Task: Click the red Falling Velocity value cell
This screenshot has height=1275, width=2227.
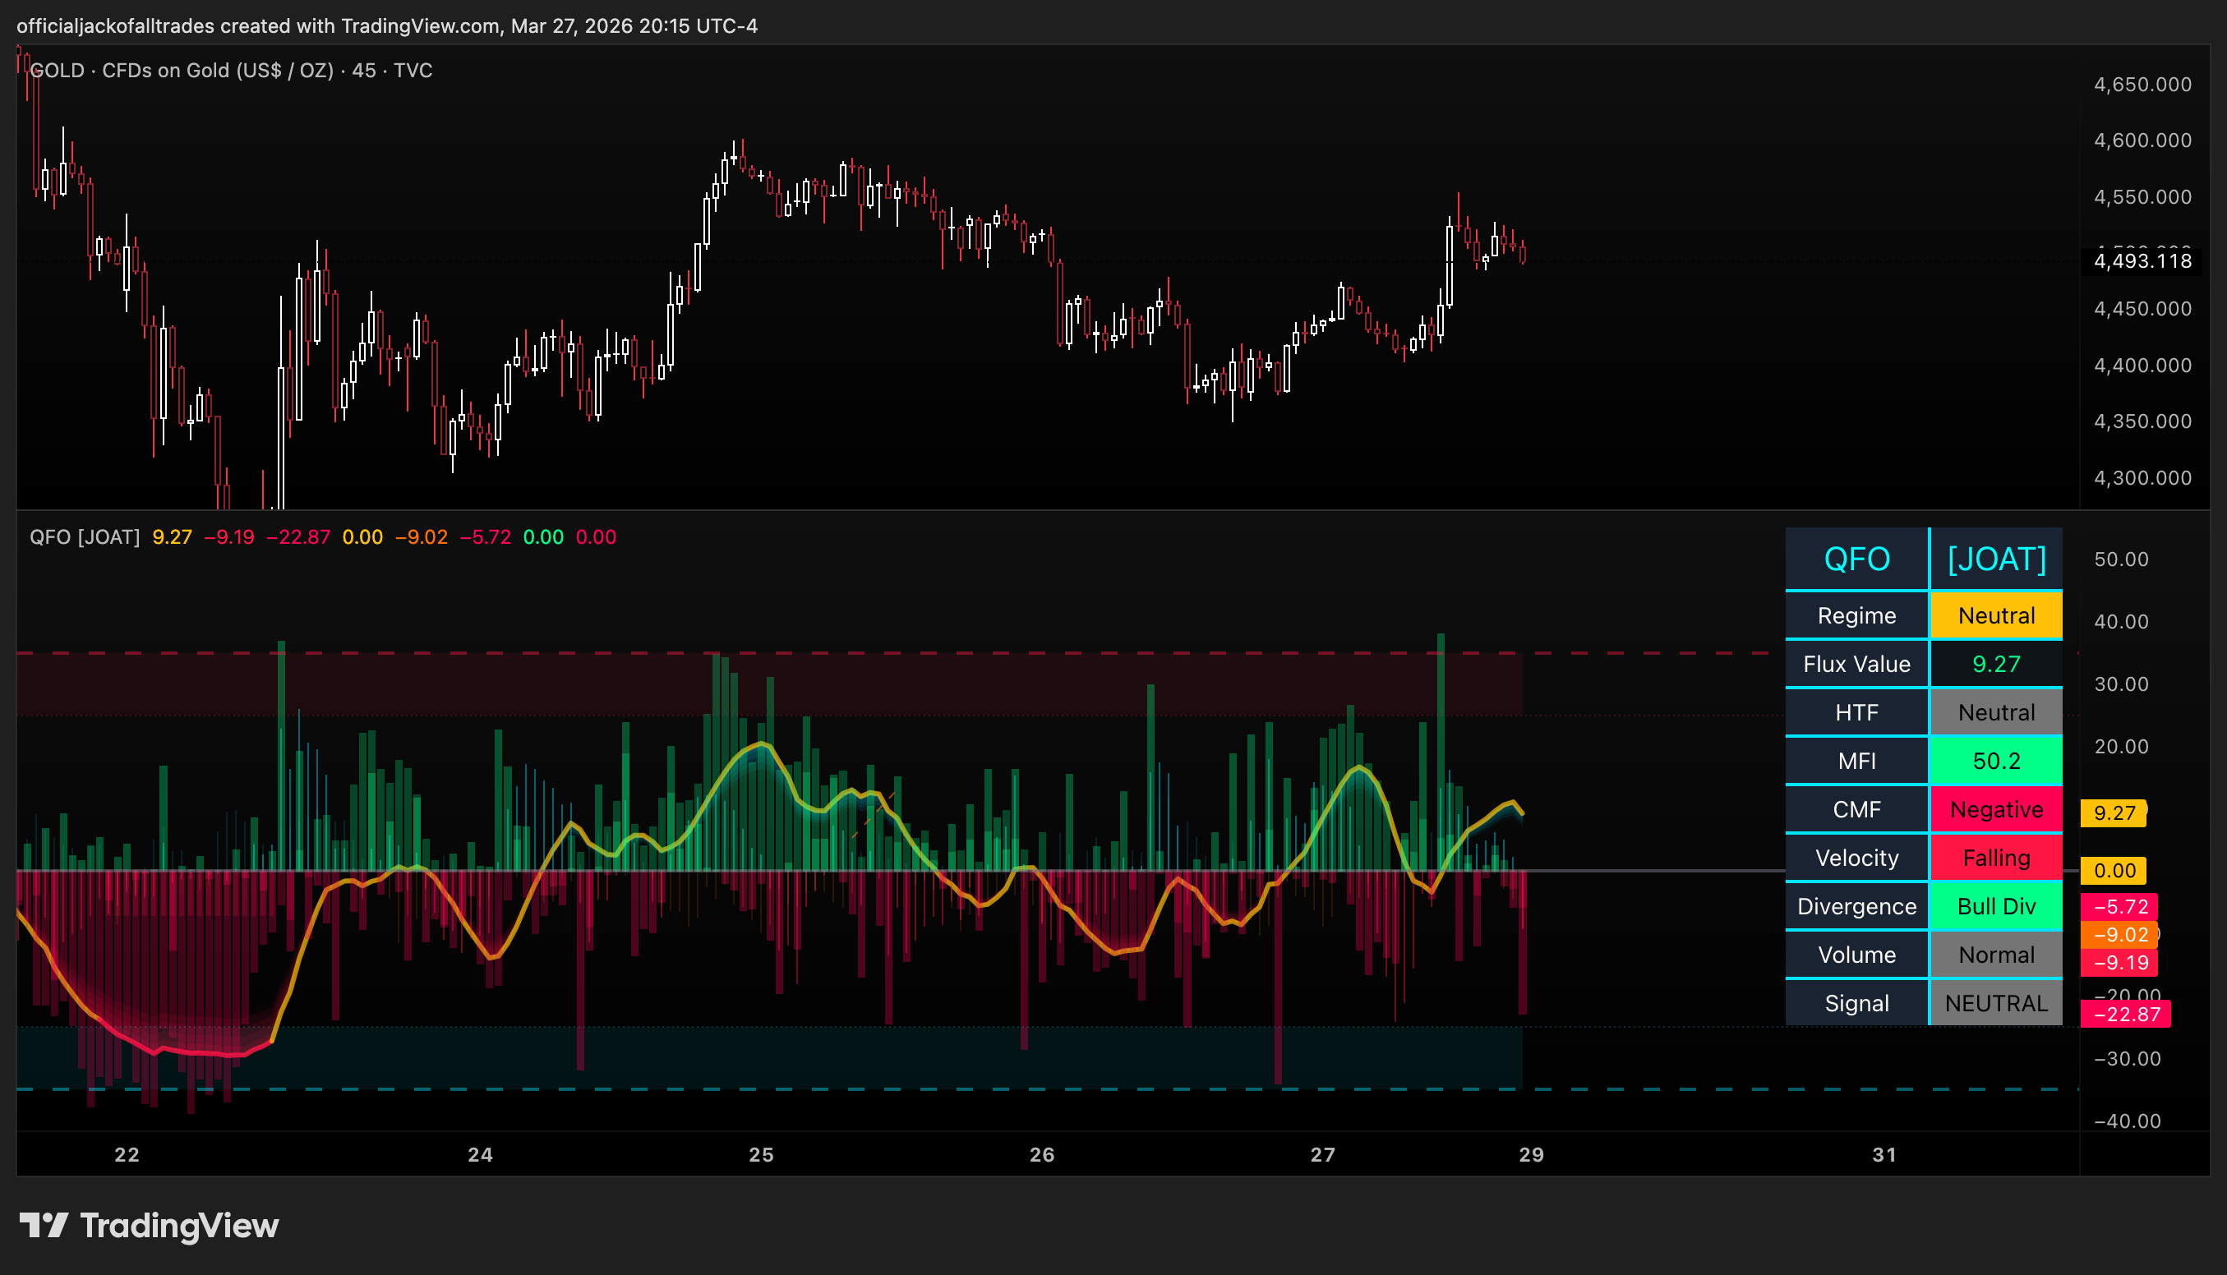Action: pyautogui.click(x=1997, y=858)
